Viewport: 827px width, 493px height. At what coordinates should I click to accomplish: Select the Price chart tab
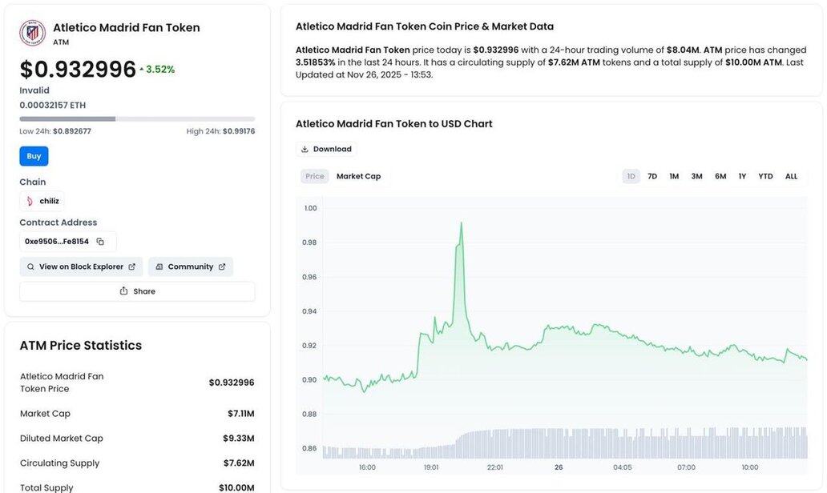(x=315, y=176)
